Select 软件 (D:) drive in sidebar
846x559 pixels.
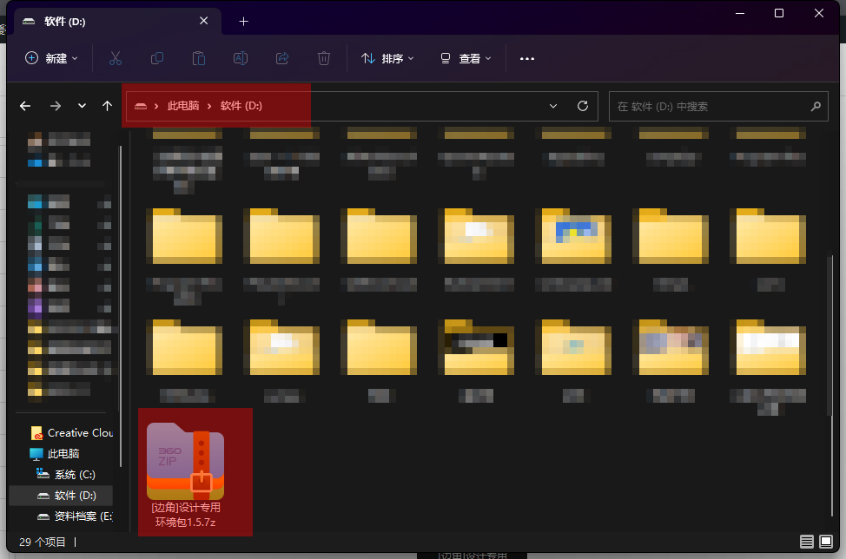61,496
